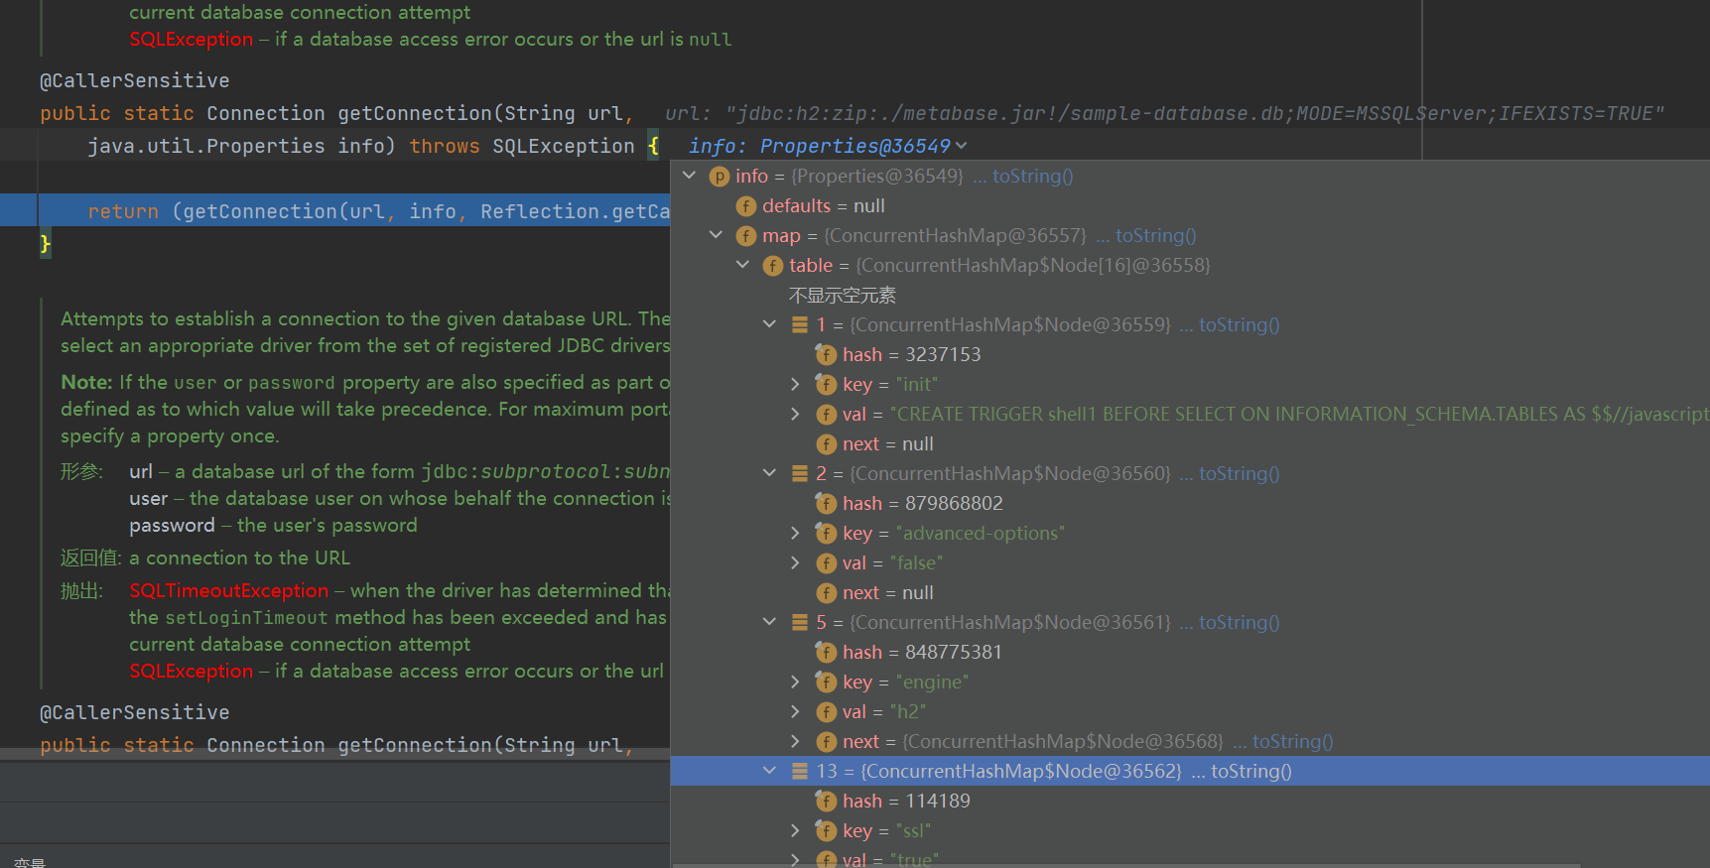Image resolution: width=1710 pixels, height=868 pixels.
Task: Expand the key = "advanced-options" field
Action: 795,533
